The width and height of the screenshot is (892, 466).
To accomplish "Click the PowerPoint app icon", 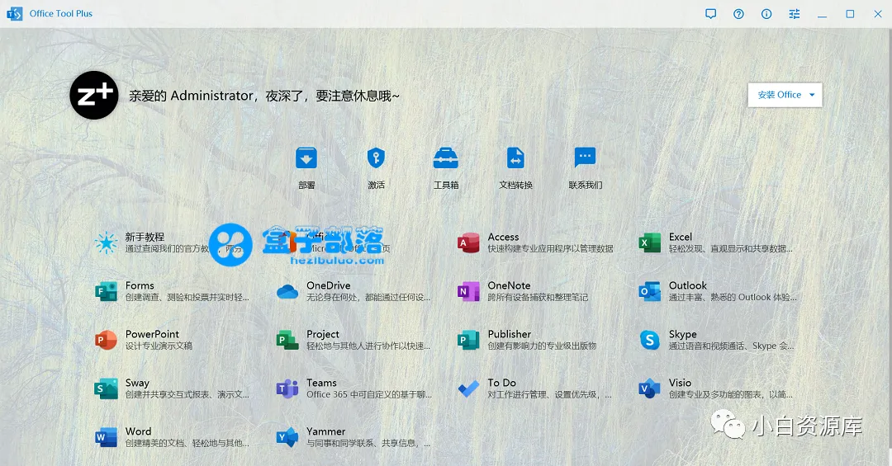I will (106, 340).
